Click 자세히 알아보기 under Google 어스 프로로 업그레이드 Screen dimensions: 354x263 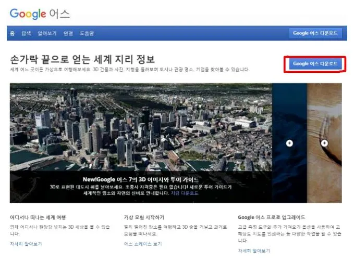tap(254, 251)
